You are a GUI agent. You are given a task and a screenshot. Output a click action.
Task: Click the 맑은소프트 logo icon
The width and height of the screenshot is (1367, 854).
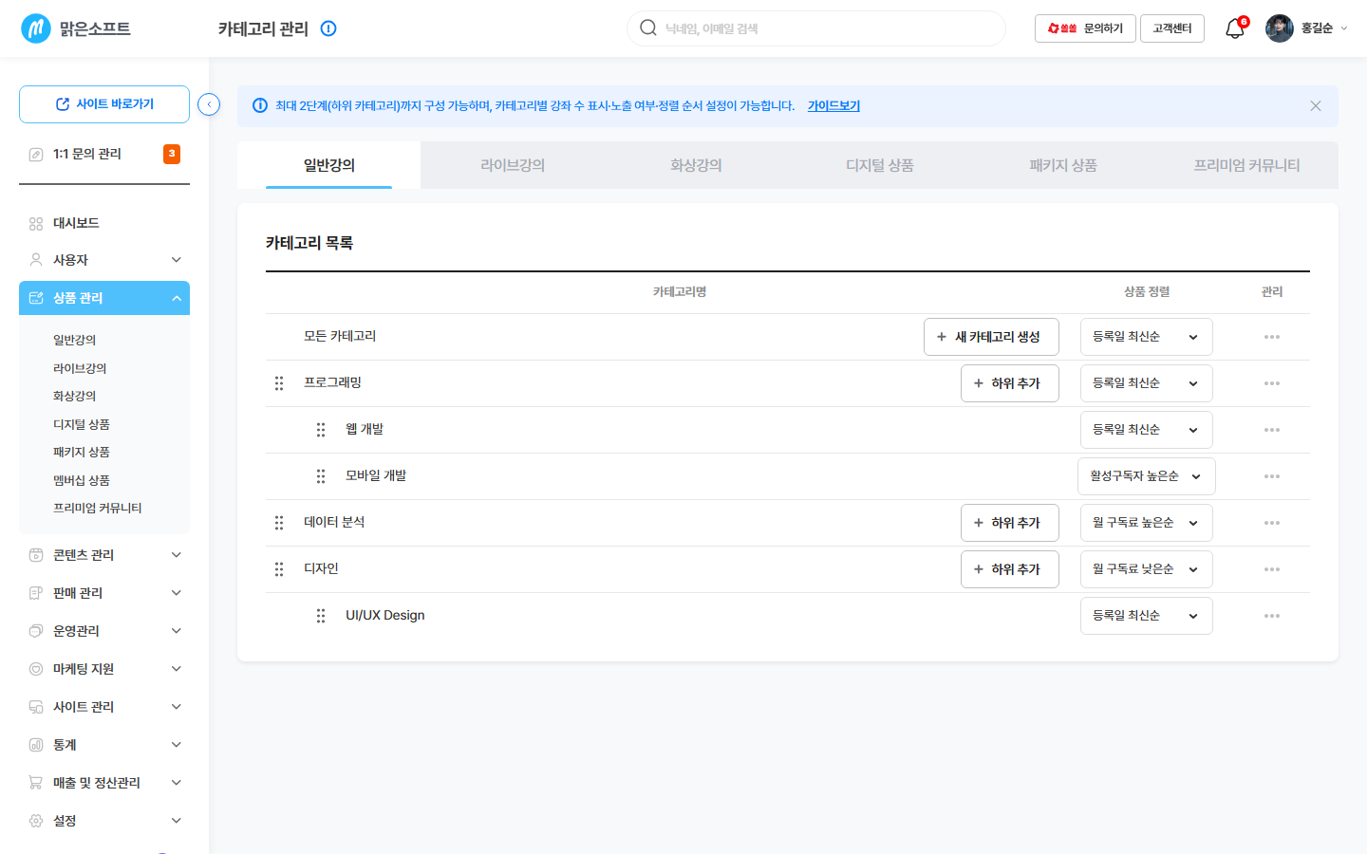(x=36, y=28)
